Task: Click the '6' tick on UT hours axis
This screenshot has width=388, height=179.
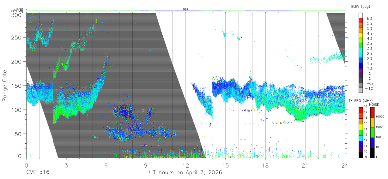Action: click(106, 165)
